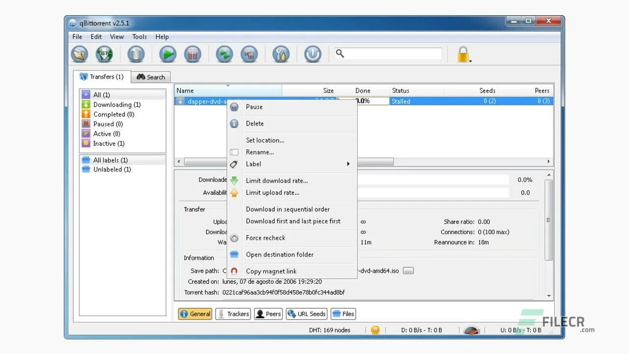Select the Download from URL toolbar icon
The width and height of the screenshot is (629, 354).
click(x=105, y=54)
